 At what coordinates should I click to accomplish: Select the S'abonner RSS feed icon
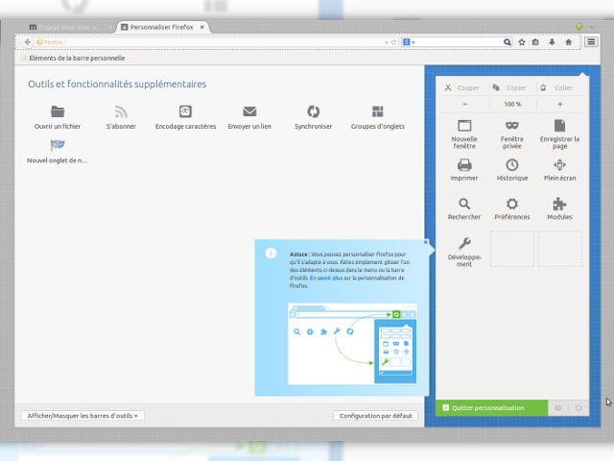tap(121, 111)
